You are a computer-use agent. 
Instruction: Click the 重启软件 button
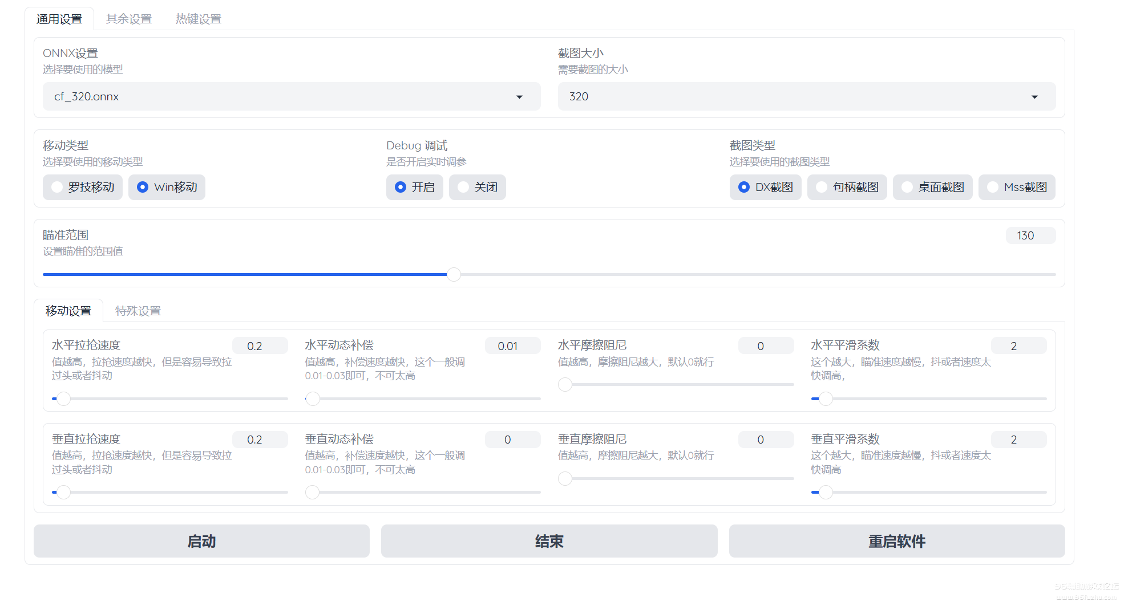pos(896,541)
